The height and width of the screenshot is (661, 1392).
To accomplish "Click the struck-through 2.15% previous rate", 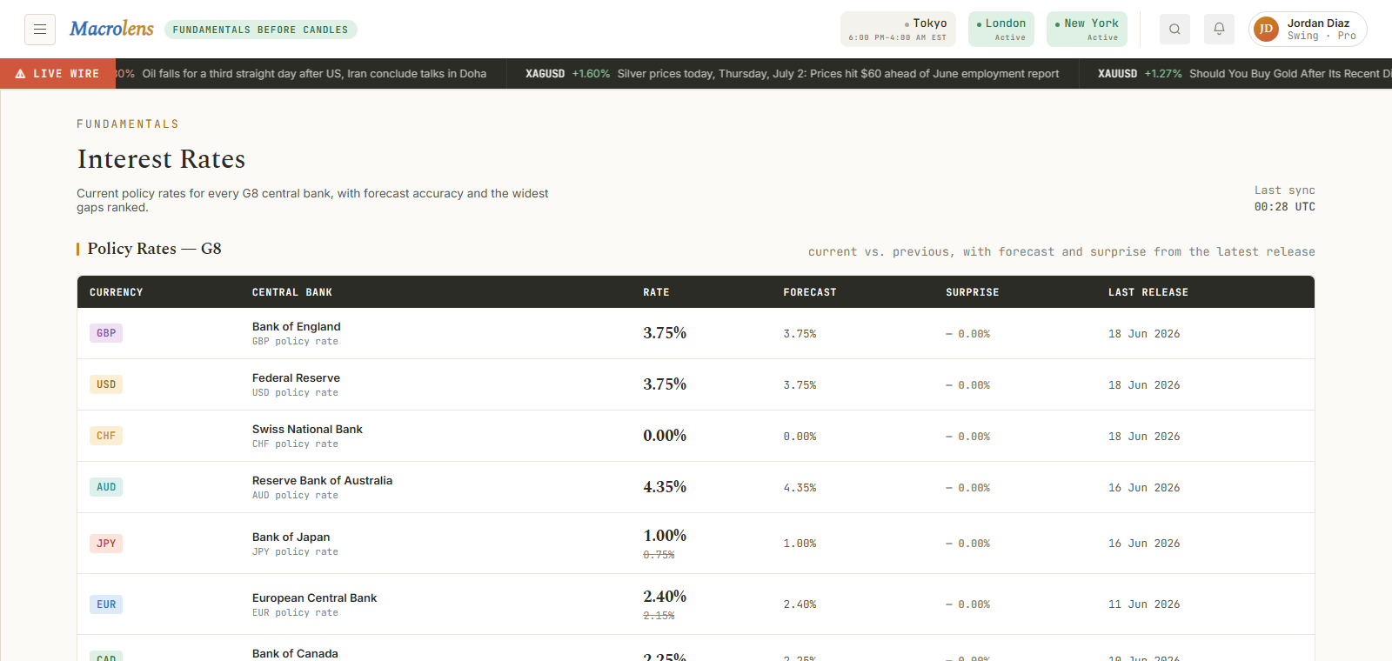I will (x=659, y=616).
